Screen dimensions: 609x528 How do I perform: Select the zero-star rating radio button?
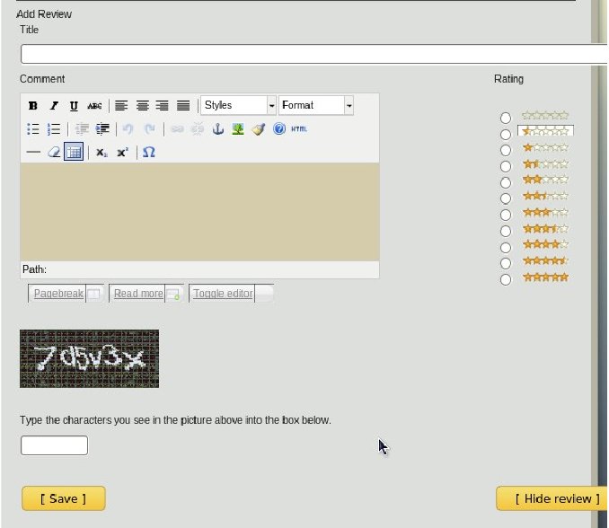(506, 118)
